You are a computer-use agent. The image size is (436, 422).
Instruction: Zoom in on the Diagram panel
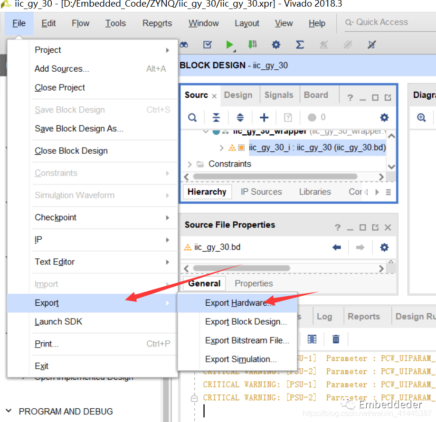tap(421, 118)
